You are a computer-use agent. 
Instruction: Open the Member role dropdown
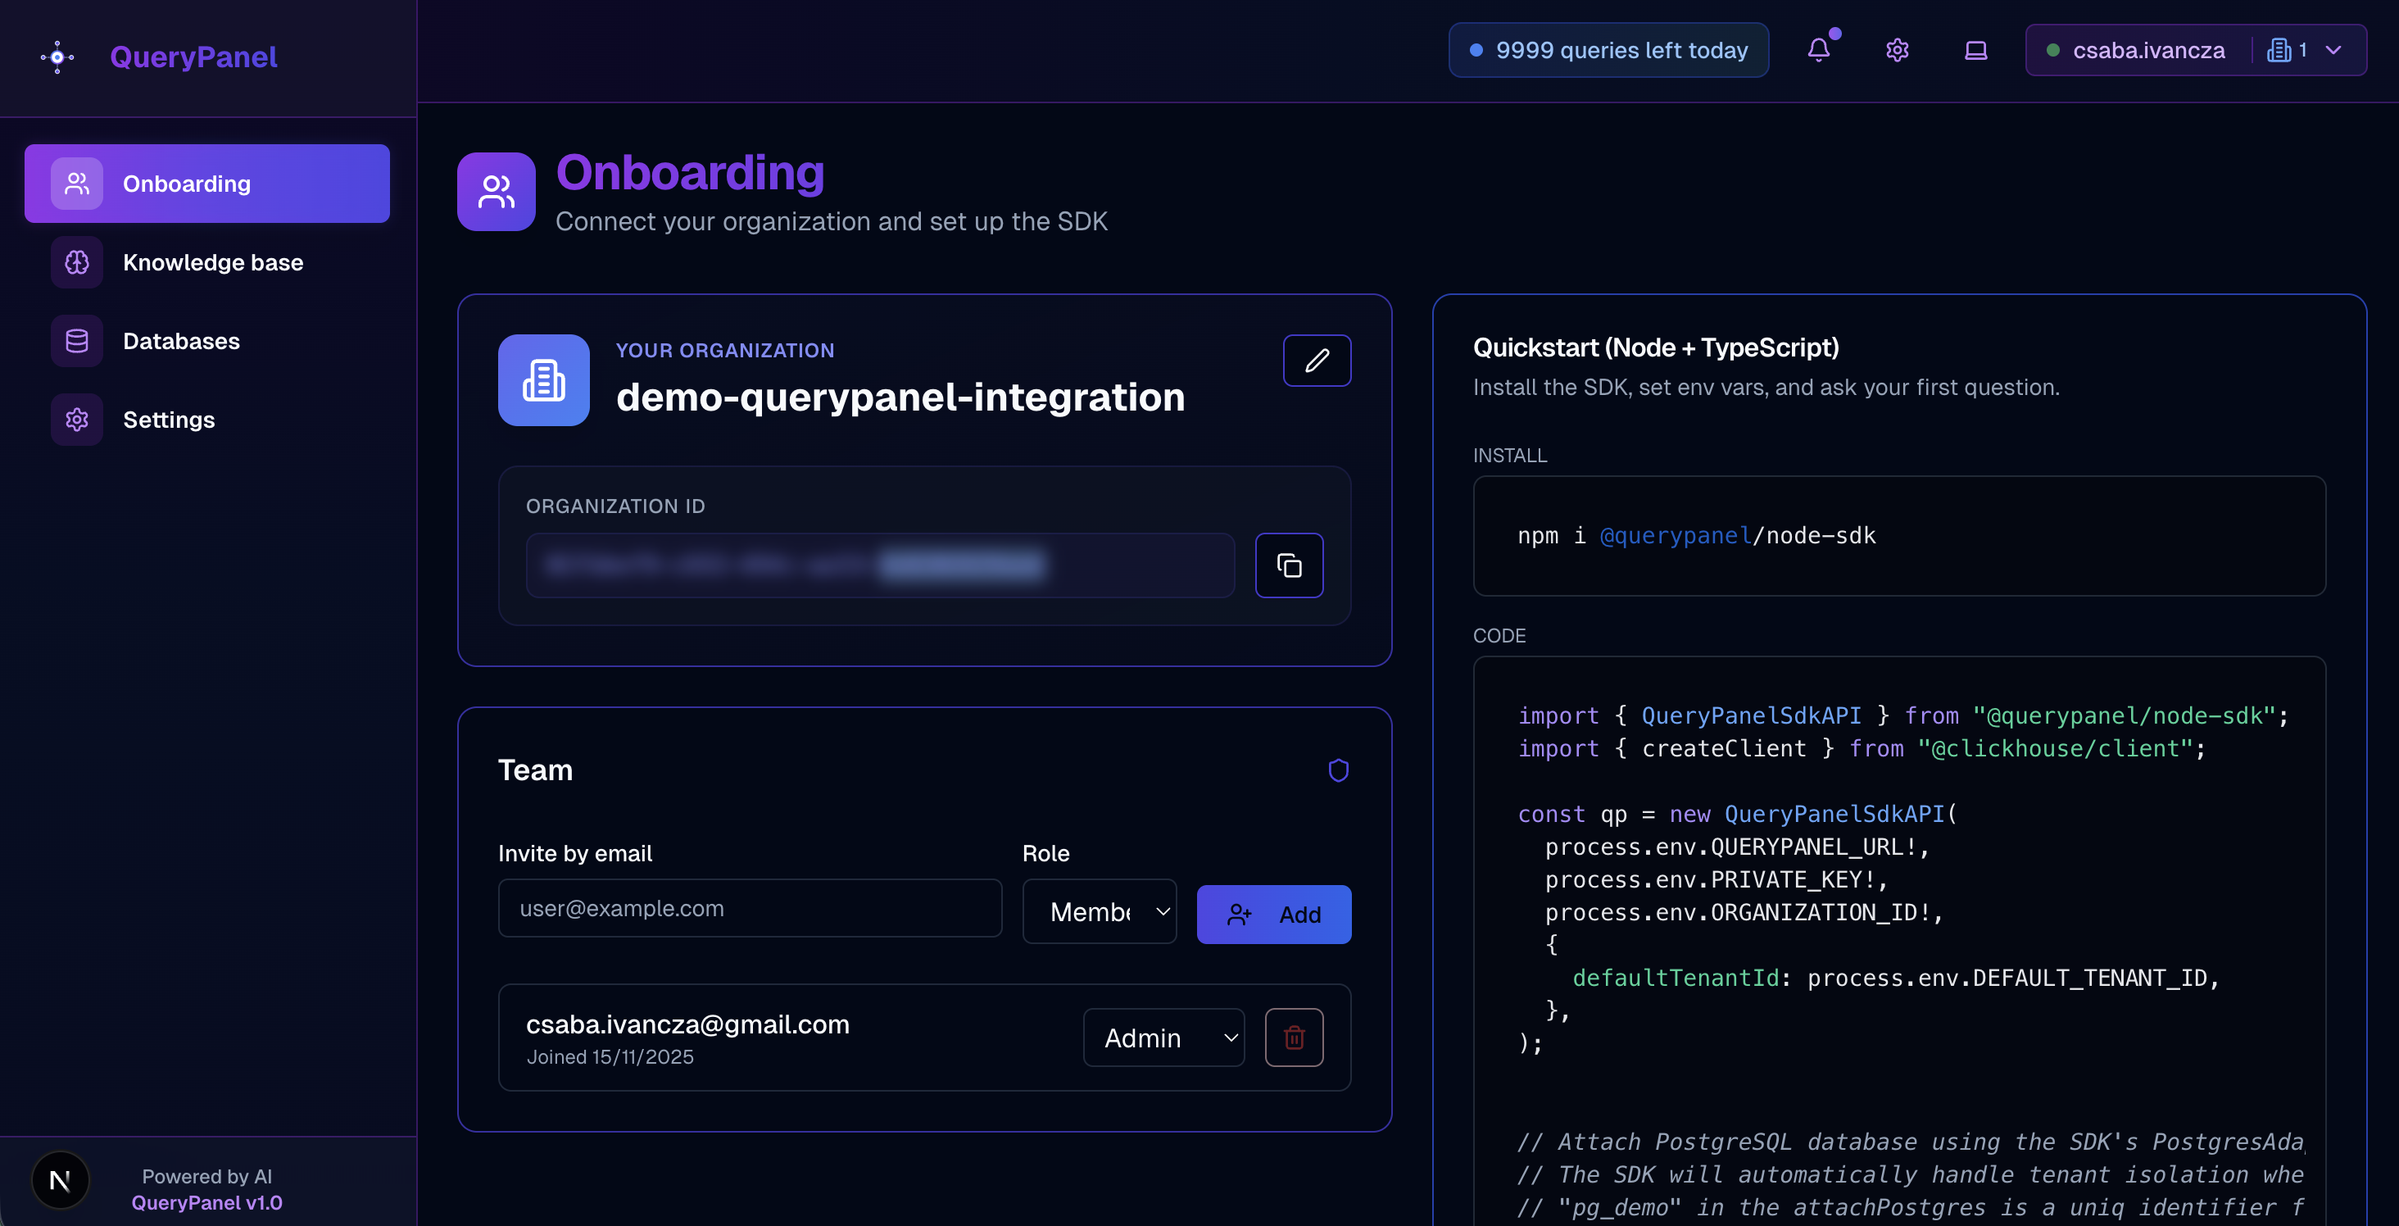point(1099,912)
